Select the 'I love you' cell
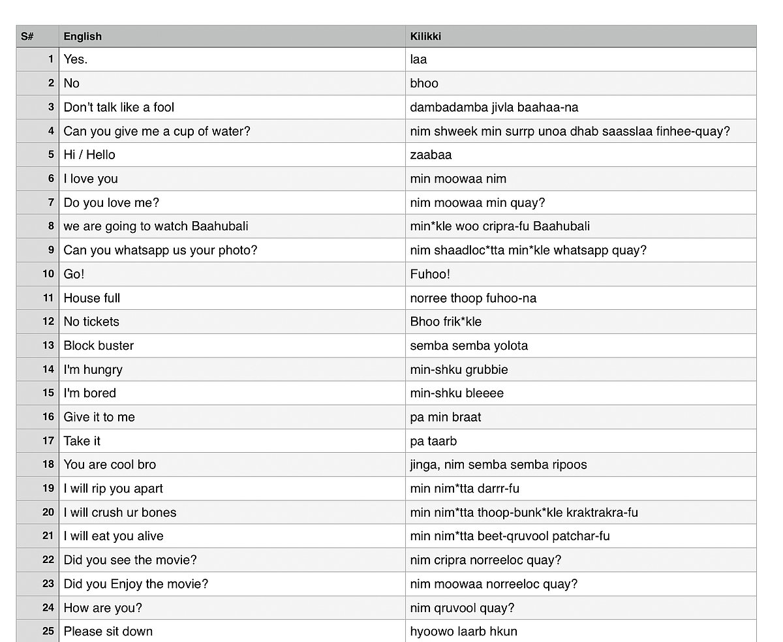 coord(232,179)
